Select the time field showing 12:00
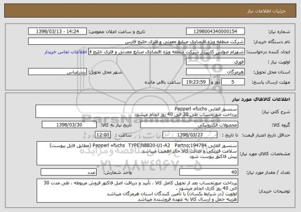 click(x=103, y=135)
